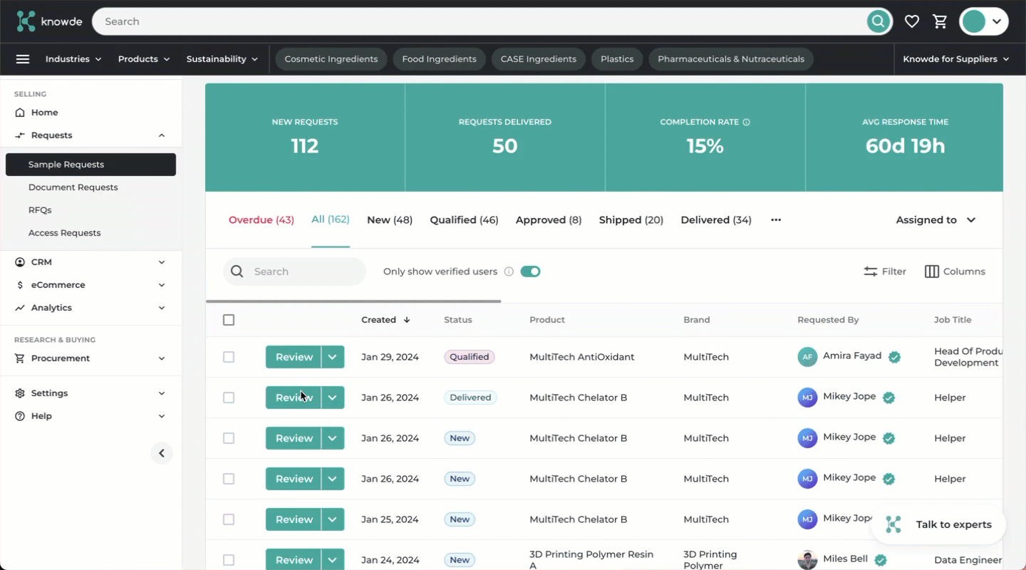Click the AF avatar for Amira Fayad

click(x=807, y=357)
